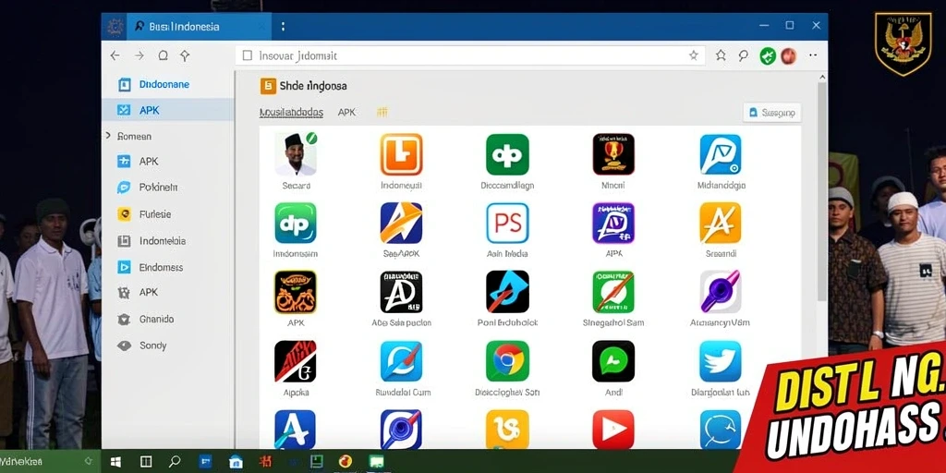Open the Mousilandadas tab
Image resolution: width=946 pixels, height=473 pixels.
(291, 112)
